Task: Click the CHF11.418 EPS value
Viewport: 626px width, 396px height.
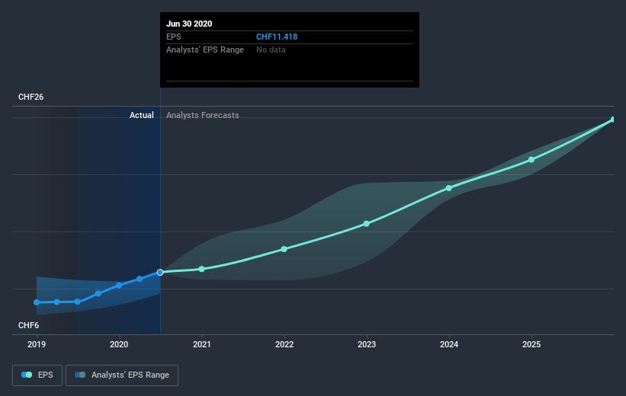Action: point(277,37)
